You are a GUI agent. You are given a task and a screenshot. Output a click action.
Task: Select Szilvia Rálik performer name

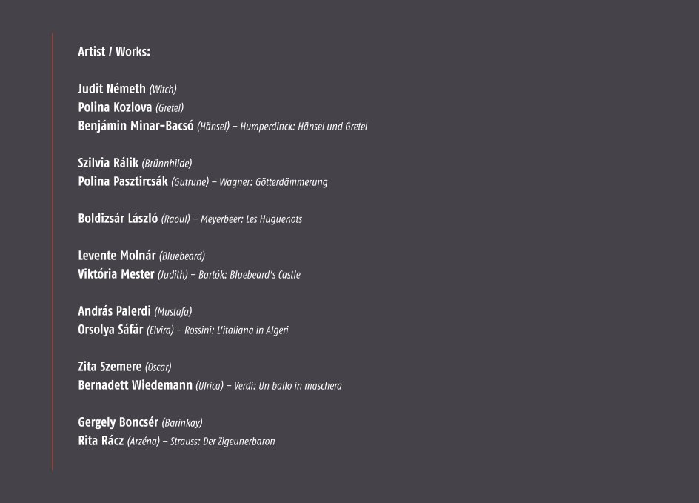[108, 163]
